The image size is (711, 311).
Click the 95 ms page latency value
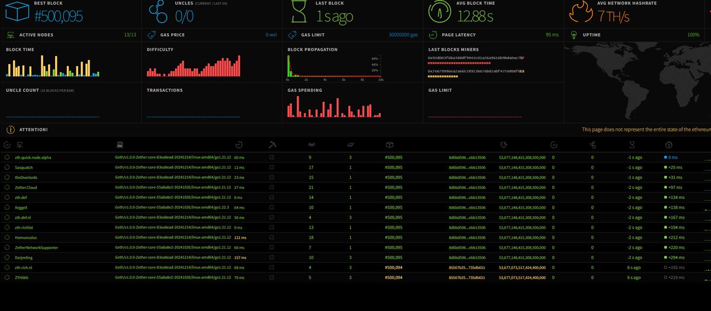coord(552,35)
